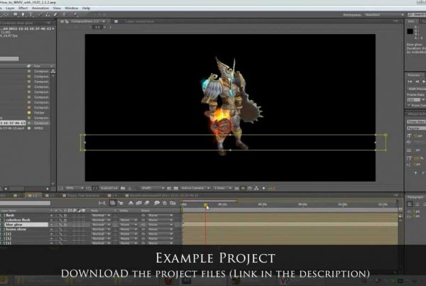Switch to the Composition 1.2 viewer tab
The width and height of the screenshot is (426, 286).
[84, 21]
